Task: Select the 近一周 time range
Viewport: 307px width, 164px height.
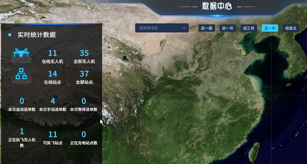Action: pos(207,28)
